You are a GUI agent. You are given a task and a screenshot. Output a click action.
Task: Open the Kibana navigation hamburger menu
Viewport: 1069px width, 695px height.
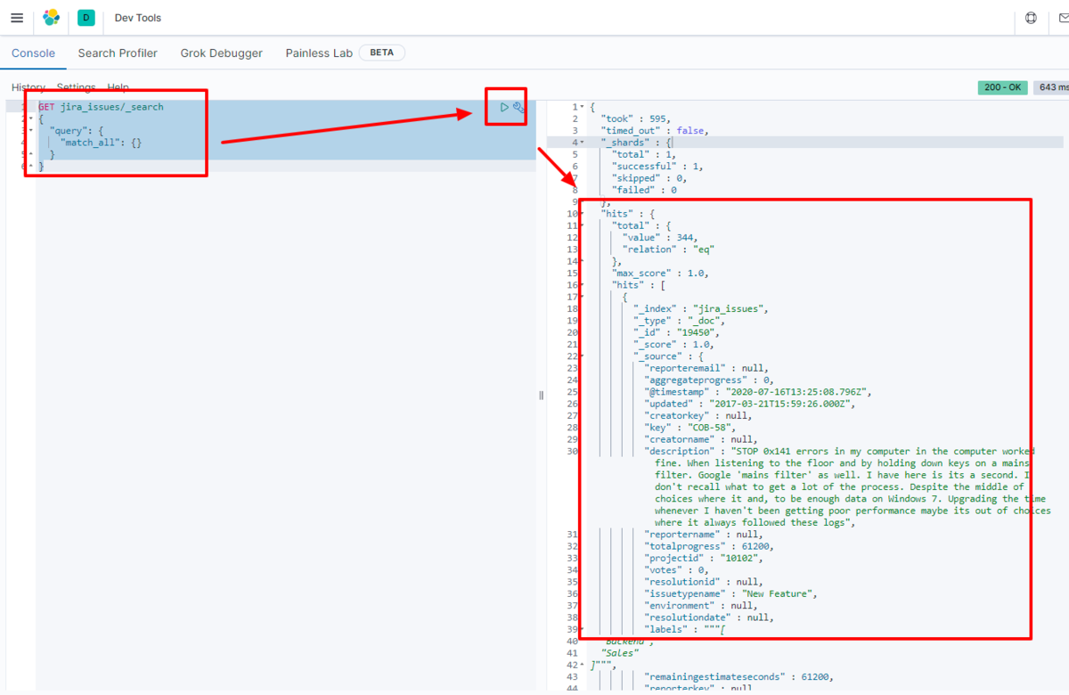pyautogui.click(x=17, y=17)
